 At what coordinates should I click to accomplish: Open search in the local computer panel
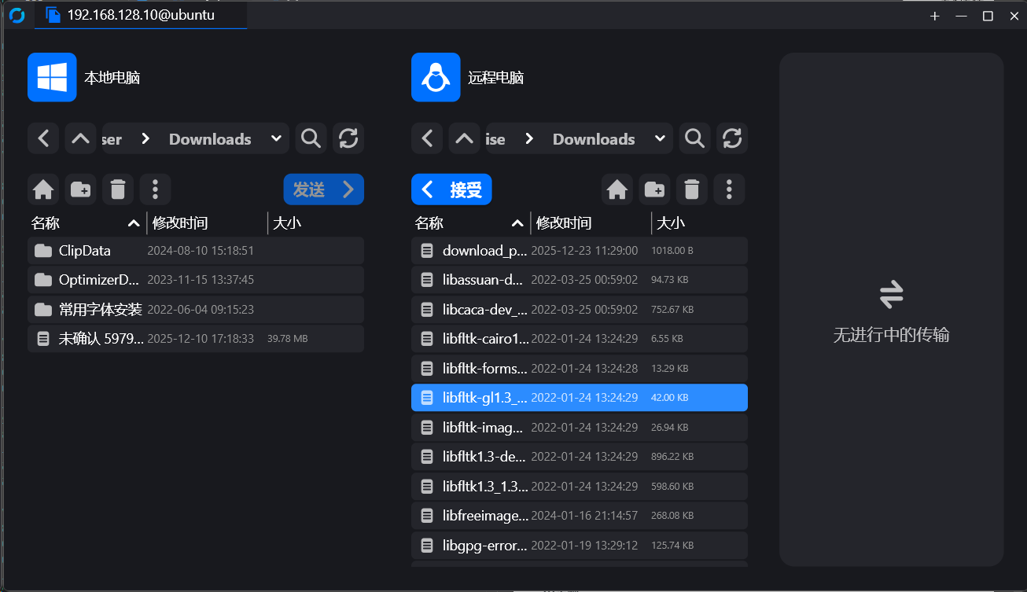click(311, 138)
